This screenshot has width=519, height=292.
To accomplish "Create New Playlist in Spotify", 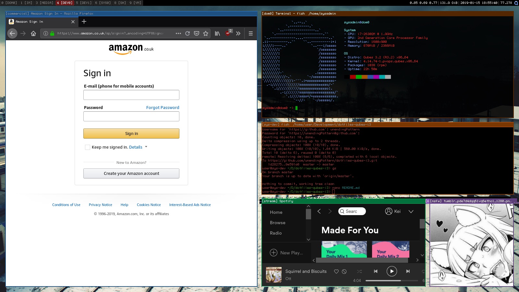I will [286, 253].
